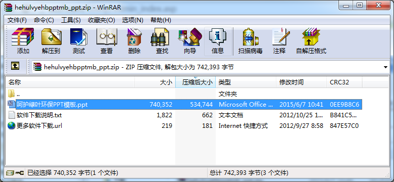394x182 pixels.
Task: Click the 文件夹 type cell of '..' row
Action: pyautogui.click(x=228, y=94)
